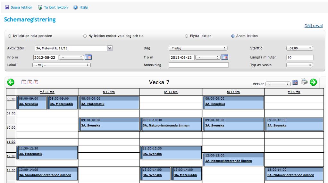Click the Ta bort lektion trash icon
This screenshot has height=183, width=328.
(40, 7)
